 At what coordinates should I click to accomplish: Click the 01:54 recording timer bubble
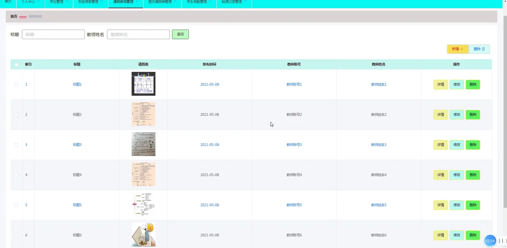[490, 241]
